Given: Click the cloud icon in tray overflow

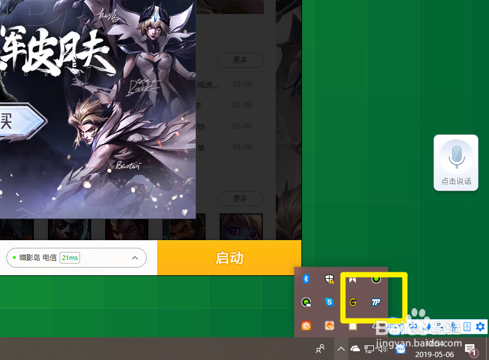Looking at the screenshot, I should [x=376, y=326].
